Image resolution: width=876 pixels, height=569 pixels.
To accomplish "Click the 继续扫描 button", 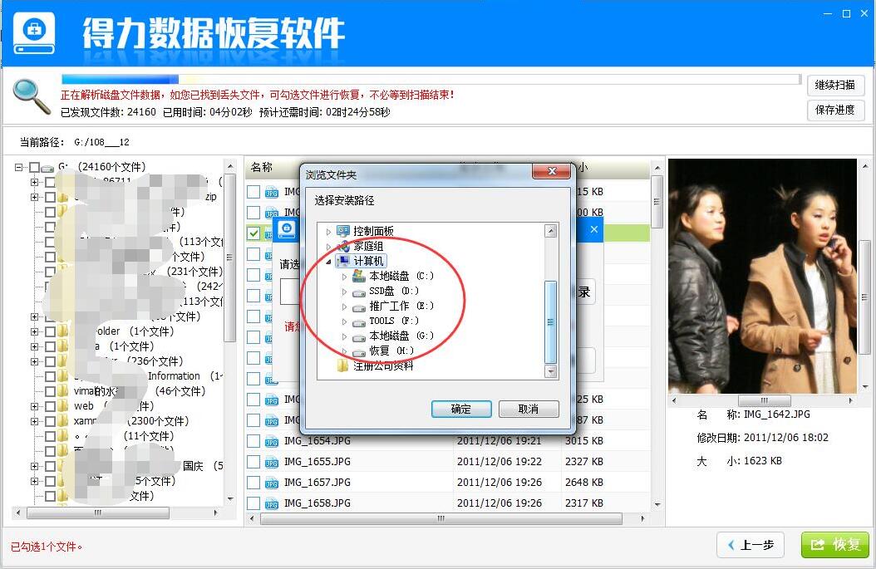I will tap(835, 85).
